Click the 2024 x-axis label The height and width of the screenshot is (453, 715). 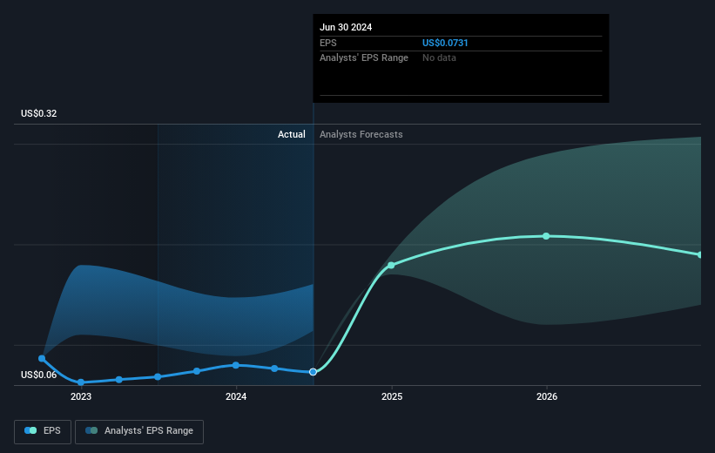pyautogui.click(x=236, y=396)
